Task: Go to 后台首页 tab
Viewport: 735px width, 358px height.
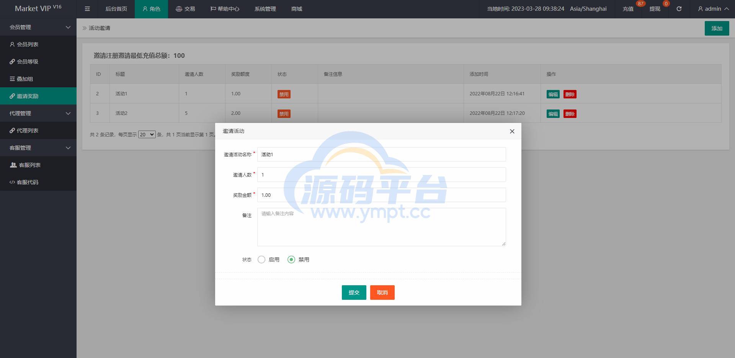Action: 116,9
